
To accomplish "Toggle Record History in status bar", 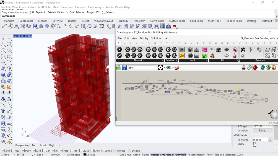I will [x=196, y=154].
